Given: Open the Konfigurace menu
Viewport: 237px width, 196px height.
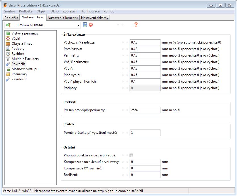Looking at the screenshot, I should (90, 11).
